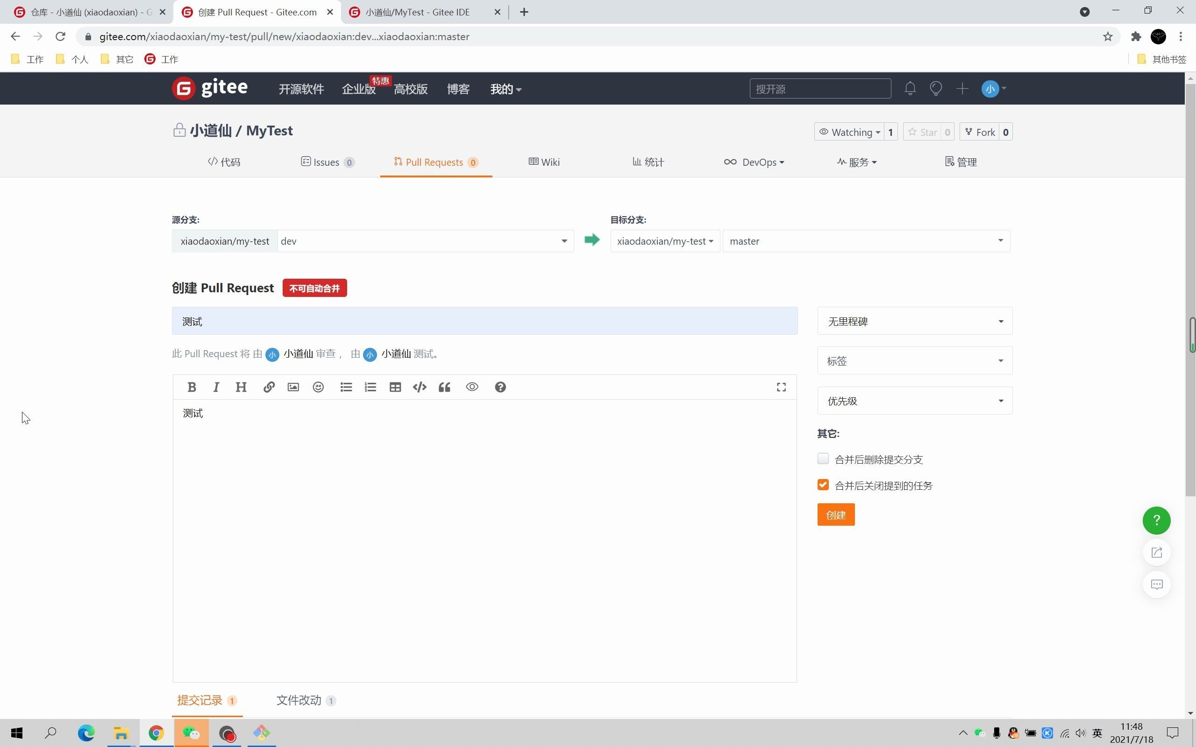Click 创建 button to create pull request
The height and width of the screenshot is (747, 1196).
coord(836,515)
